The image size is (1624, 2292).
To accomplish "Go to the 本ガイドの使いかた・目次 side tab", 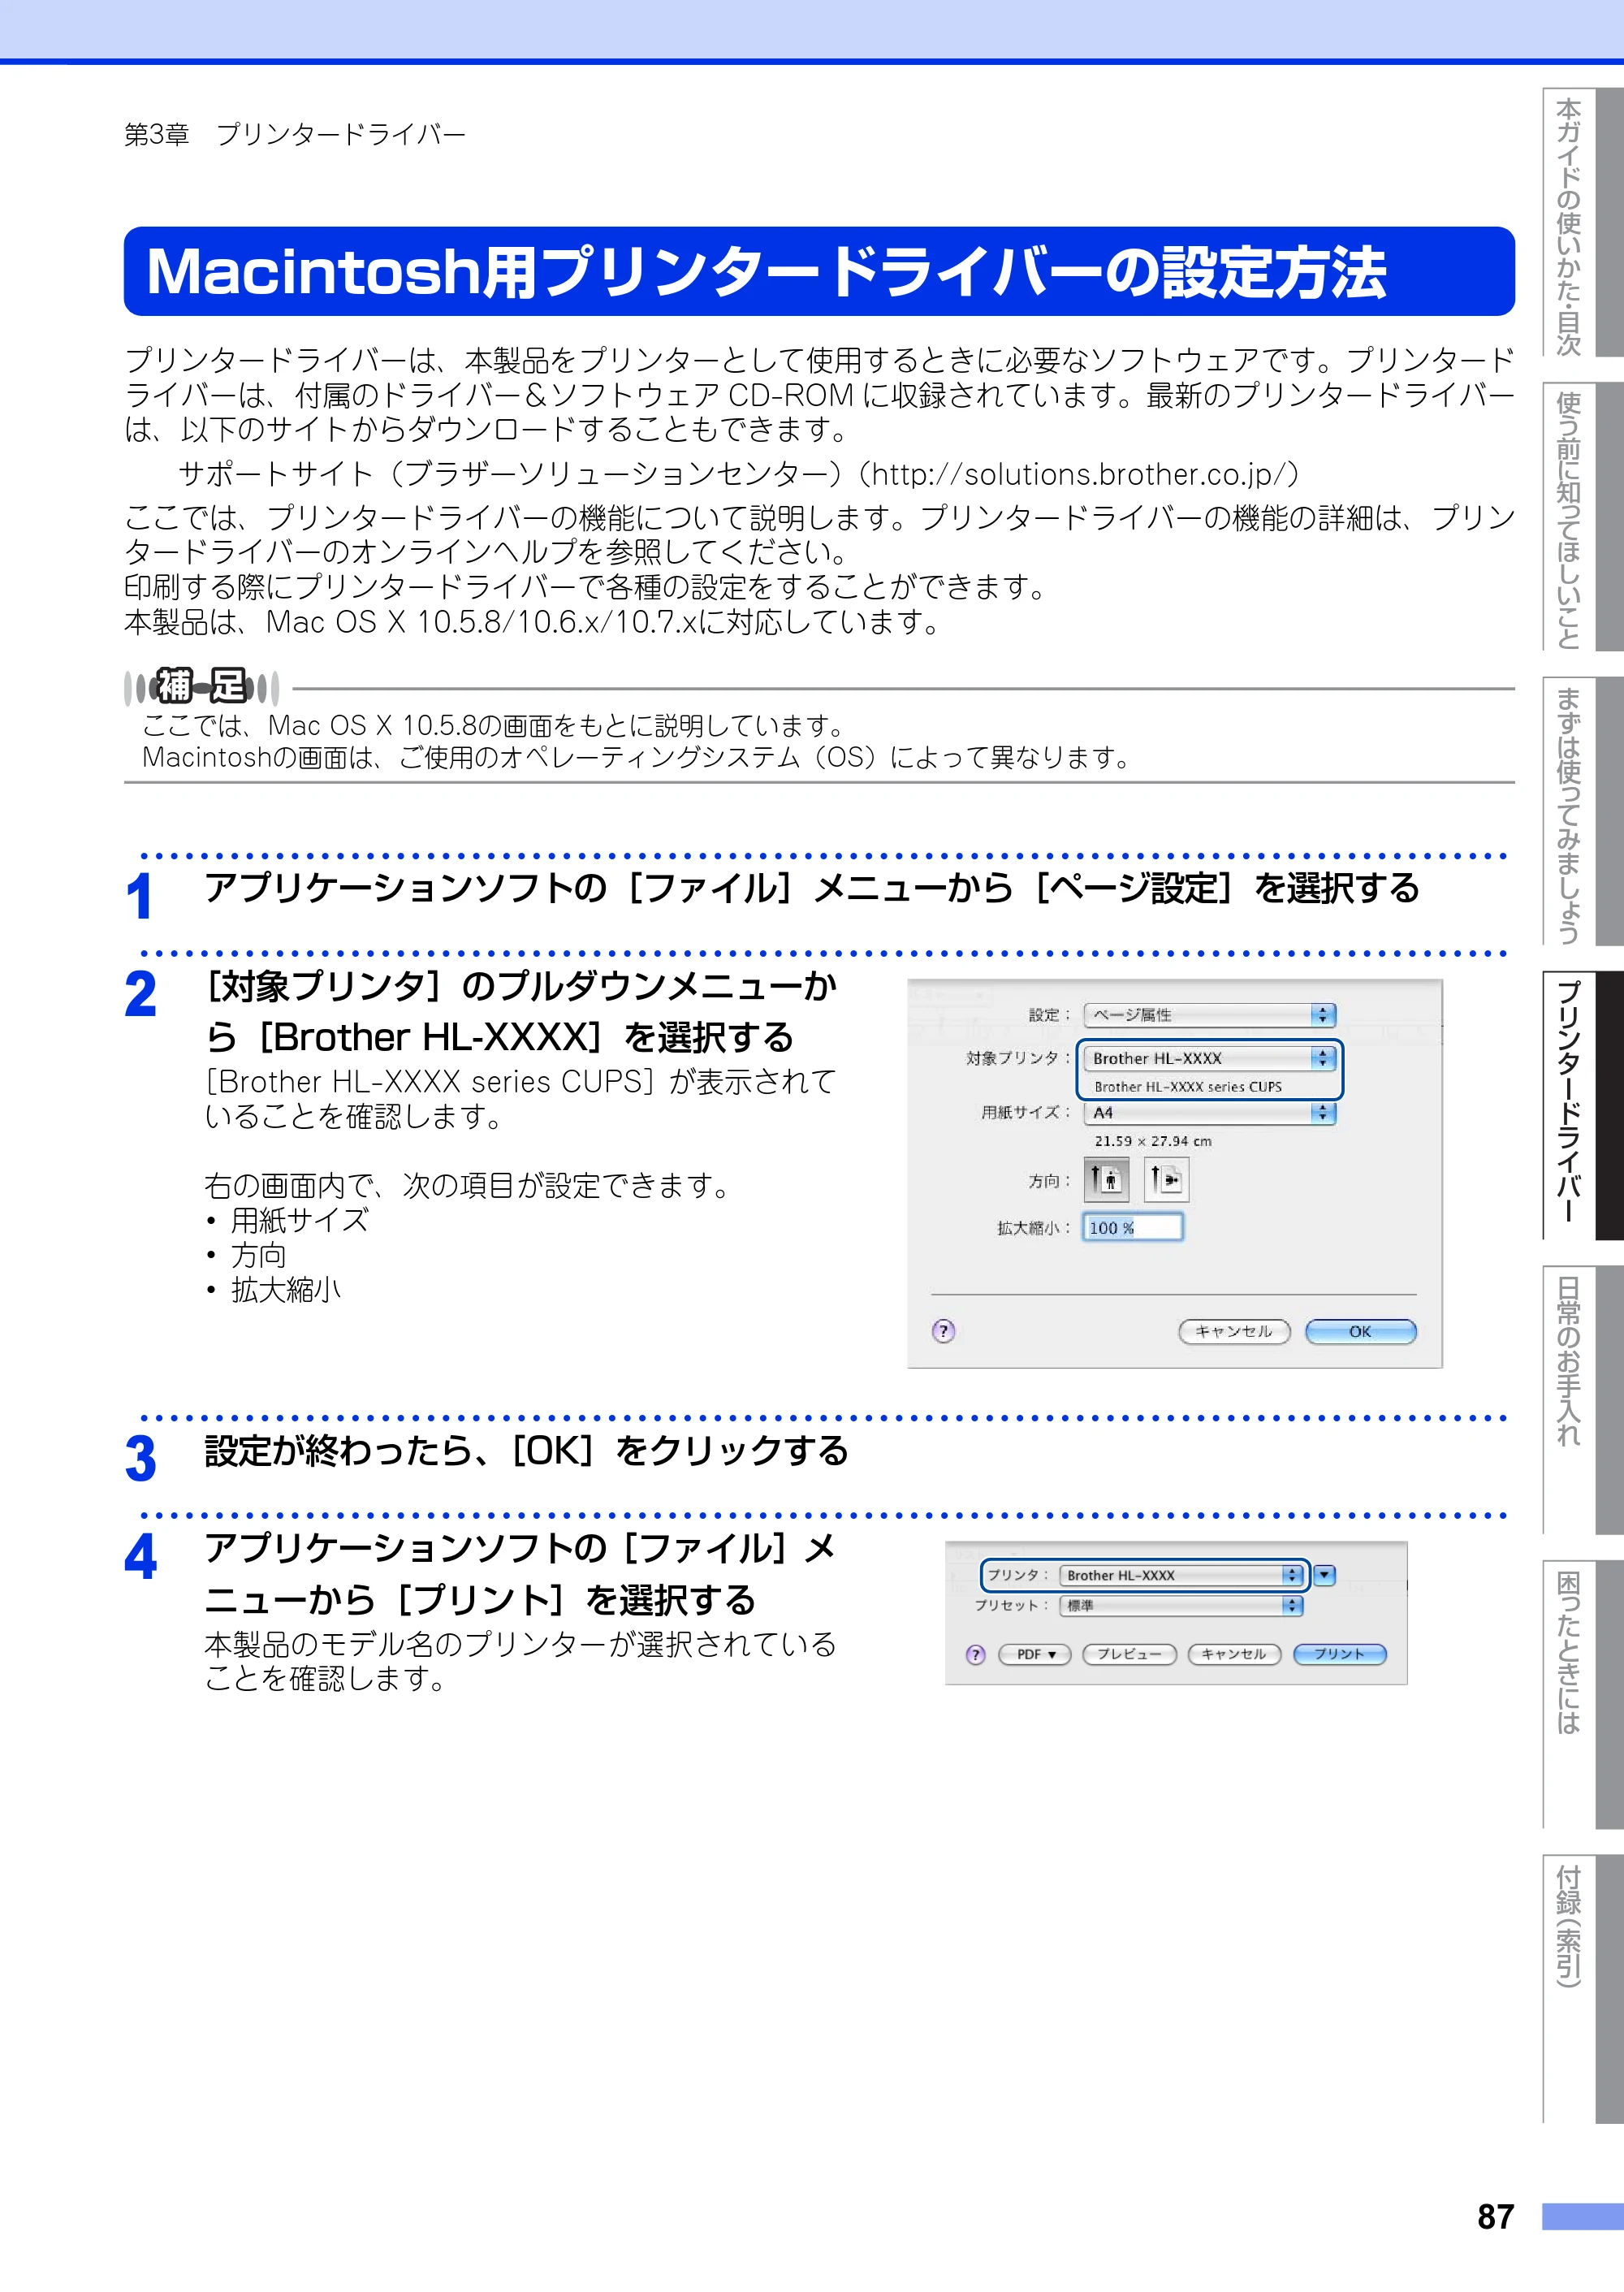I will pyautogui.click(x=1582, y=222).
